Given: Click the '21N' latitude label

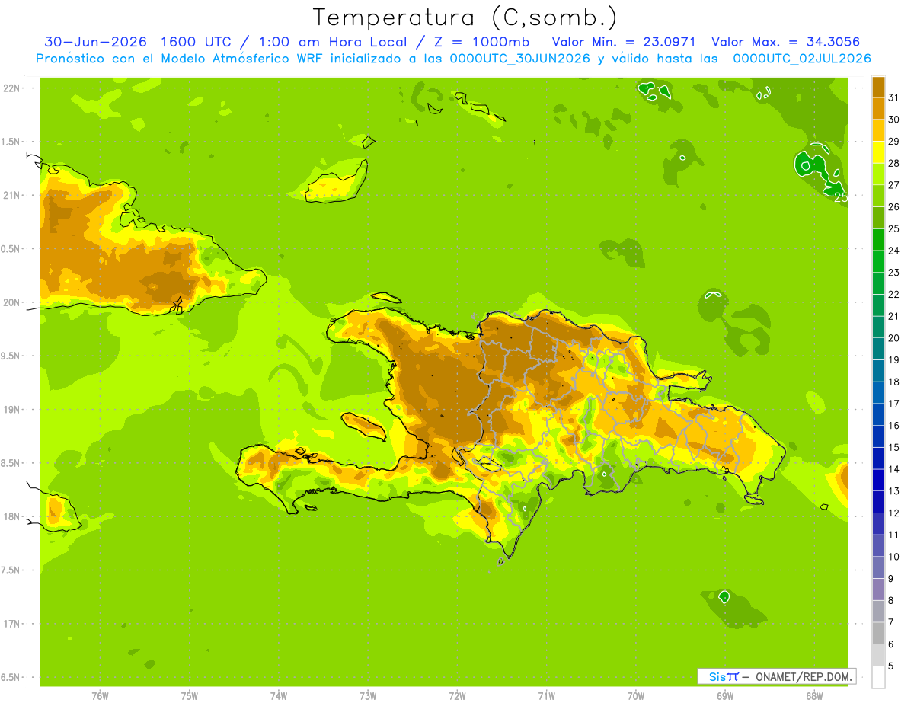Looking at the screenshot, I should coord(11,196).
